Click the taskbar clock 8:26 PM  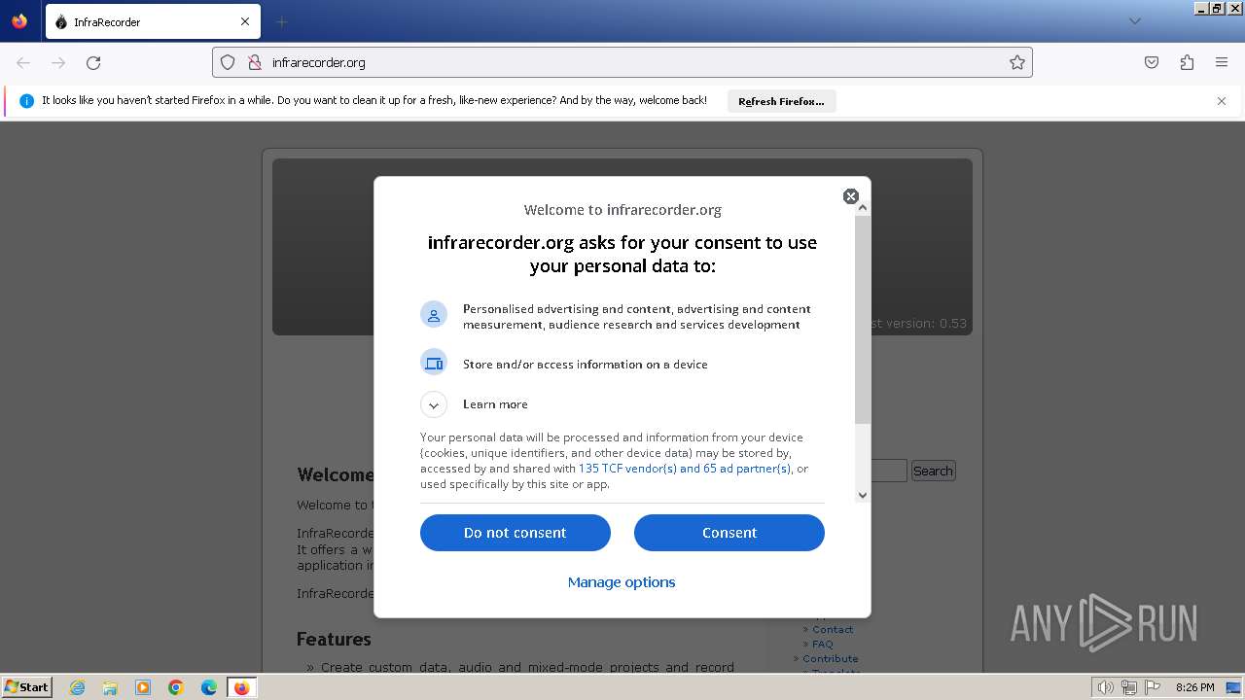click(1194, 687)
